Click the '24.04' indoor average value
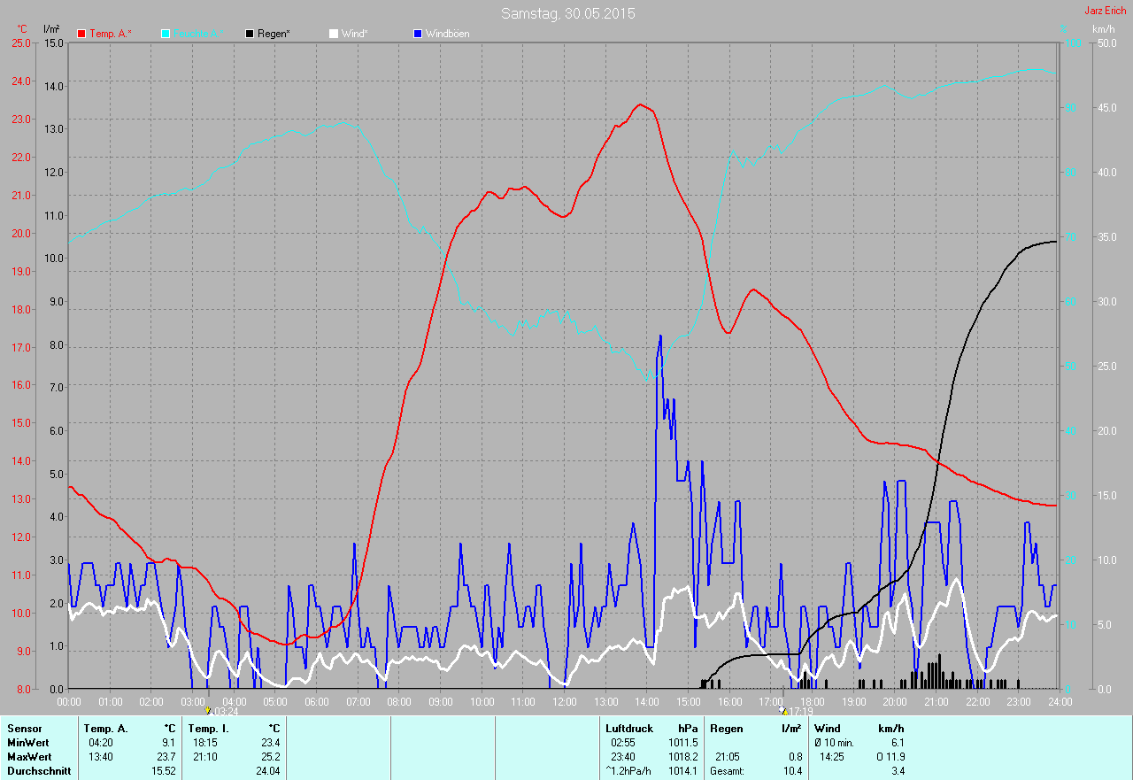 click(x=267, y=771)
